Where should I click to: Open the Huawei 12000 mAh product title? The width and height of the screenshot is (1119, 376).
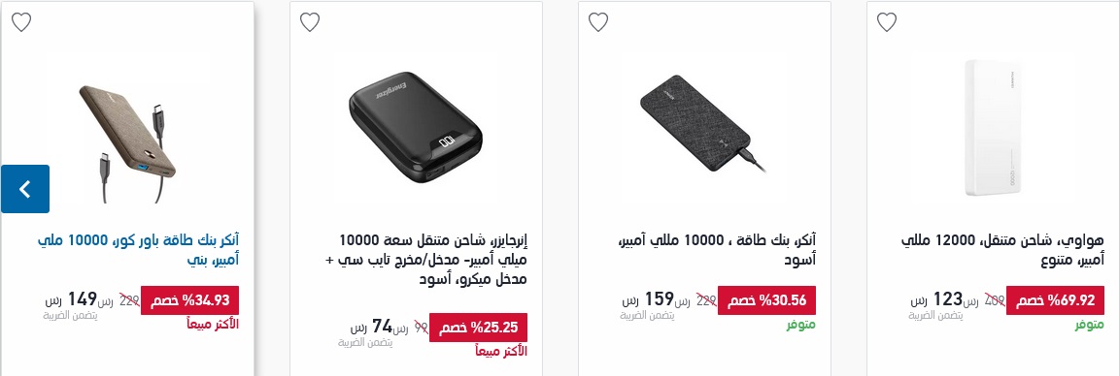pyautogui.click(x=1002, y=250)
